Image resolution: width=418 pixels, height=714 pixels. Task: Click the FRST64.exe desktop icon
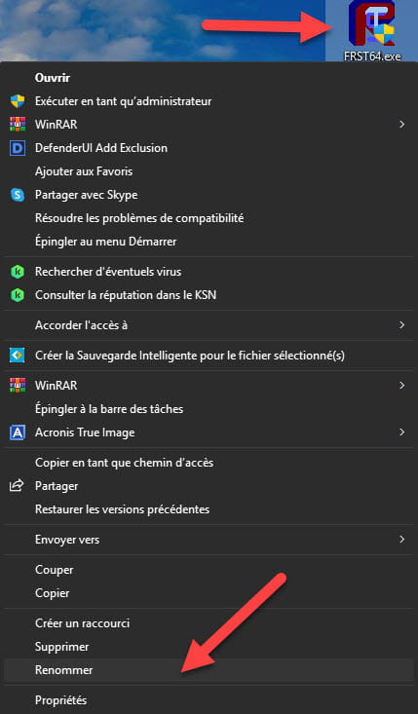pyautogui.click(x=371, y=32)
